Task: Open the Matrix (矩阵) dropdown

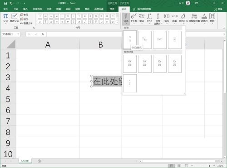Action: click(x=212, y=19)
